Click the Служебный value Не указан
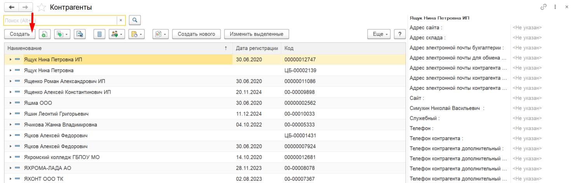The image size is (571, 183). coord(527,118)
